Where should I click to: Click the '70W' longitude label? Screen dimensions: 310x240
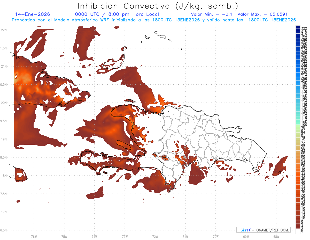(x=216, y=236)
